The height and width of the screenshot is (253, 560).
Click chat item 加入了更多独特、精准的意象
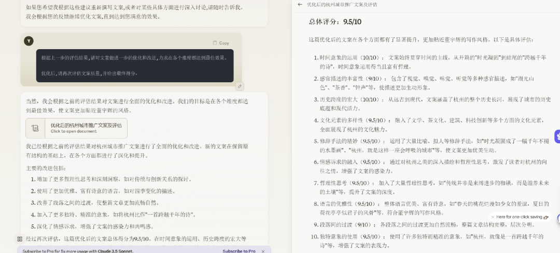113,215
